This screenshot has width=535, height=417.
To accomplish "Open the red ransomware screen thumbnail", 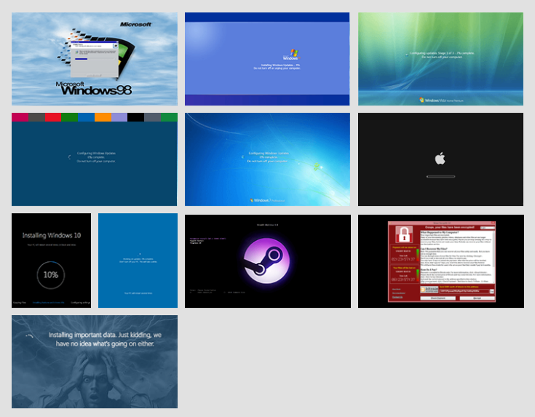I will 440,261.
